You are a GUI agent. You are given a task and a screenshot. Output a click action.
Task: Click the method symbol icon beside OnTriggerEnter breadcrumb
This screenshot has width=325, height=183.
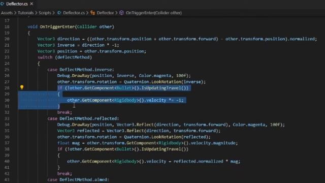[x=122, y=13]
